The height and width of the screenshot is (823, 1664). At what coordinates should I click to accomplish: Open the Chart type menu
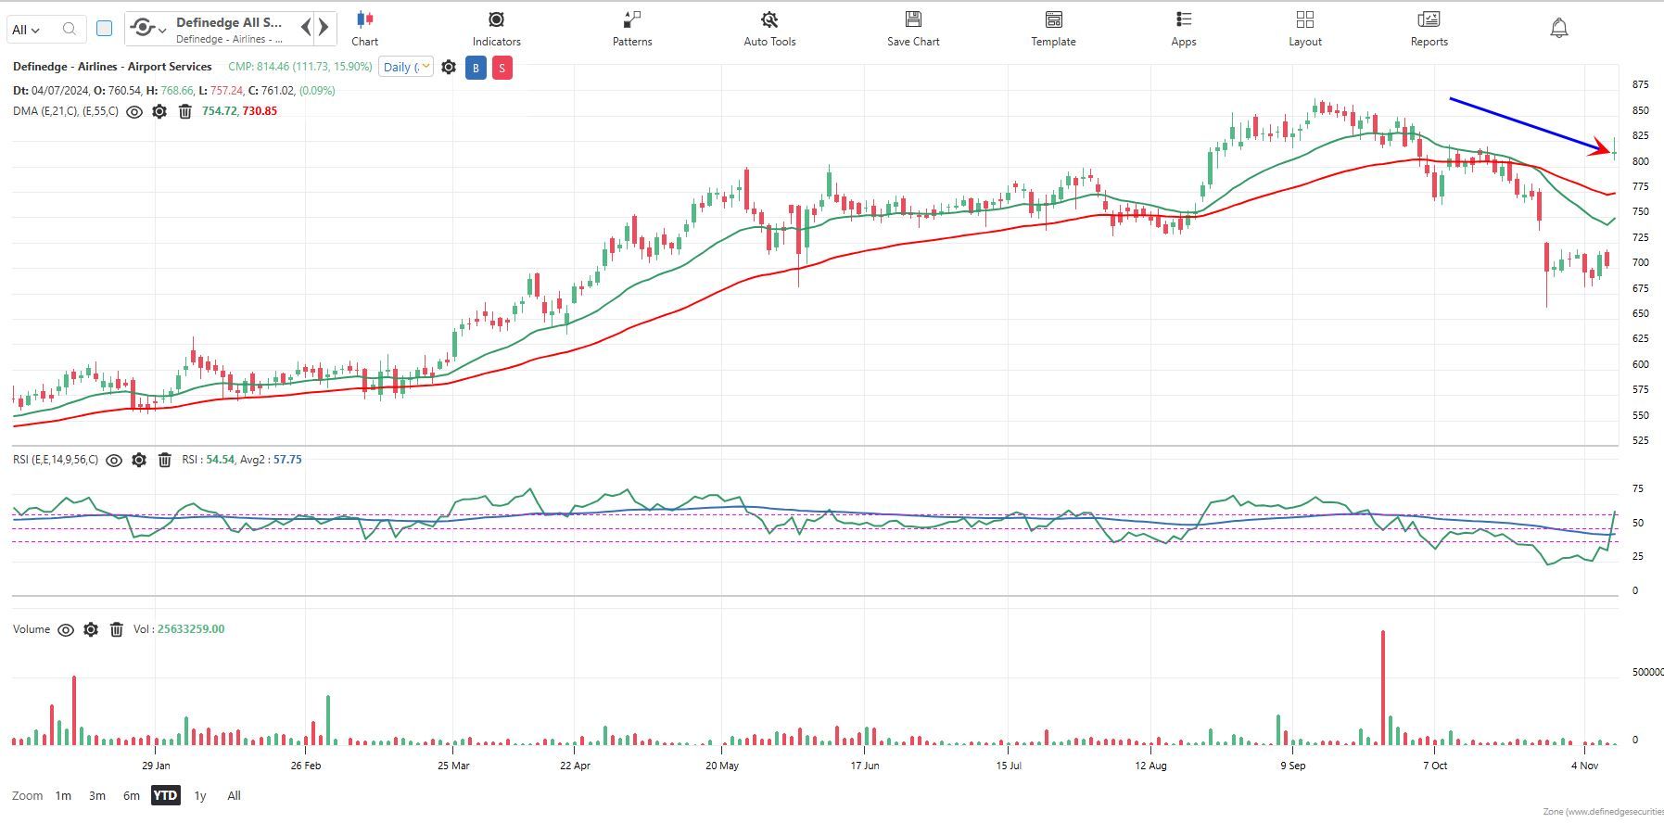[364, 29]
